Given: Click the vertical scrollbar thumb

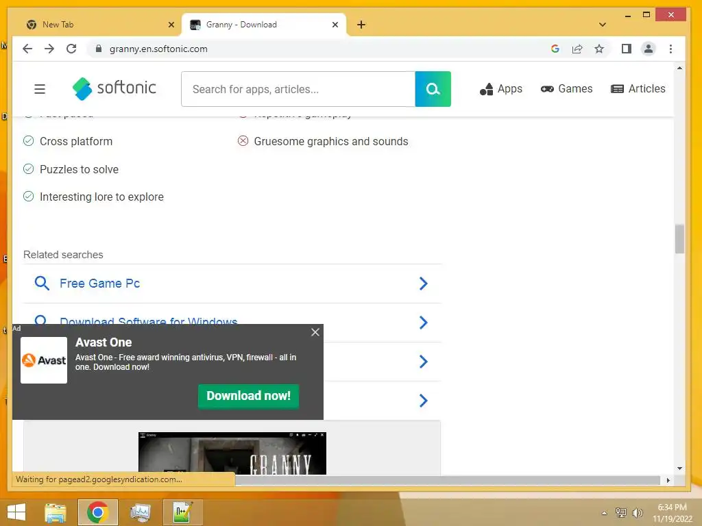Looking at the screenshot, I should tap(679, 239).
